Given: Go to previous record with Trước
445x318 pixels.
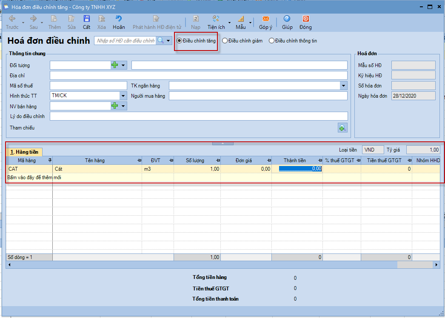Looking at the screenshot, I should [12, 23].
